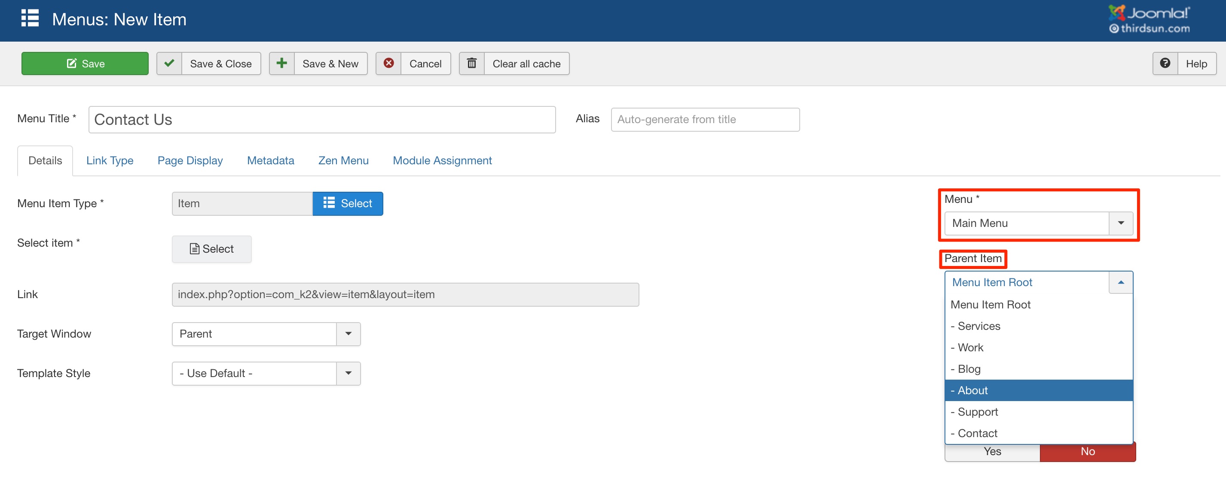Screen dimensions: 1226x477
Task: Click the Save & Close checkmark icon
Action: pyautogui.click(x=167, y=63)
